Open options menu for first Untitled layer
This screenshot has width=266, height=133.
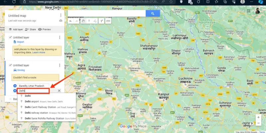pos(60,37)
